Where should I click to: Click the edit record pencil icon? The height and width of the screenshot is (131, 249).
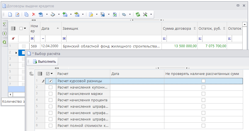pyautogui.click(x=17, y=14)
